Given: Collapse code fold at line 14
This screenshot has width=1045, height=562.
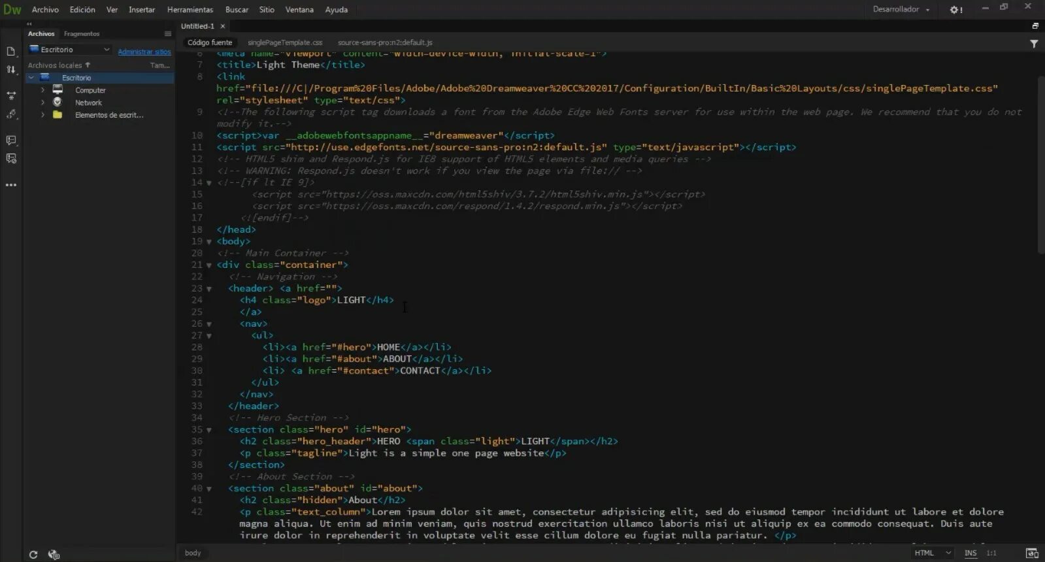Looking at the screenshot, I should tap(209, 183).
